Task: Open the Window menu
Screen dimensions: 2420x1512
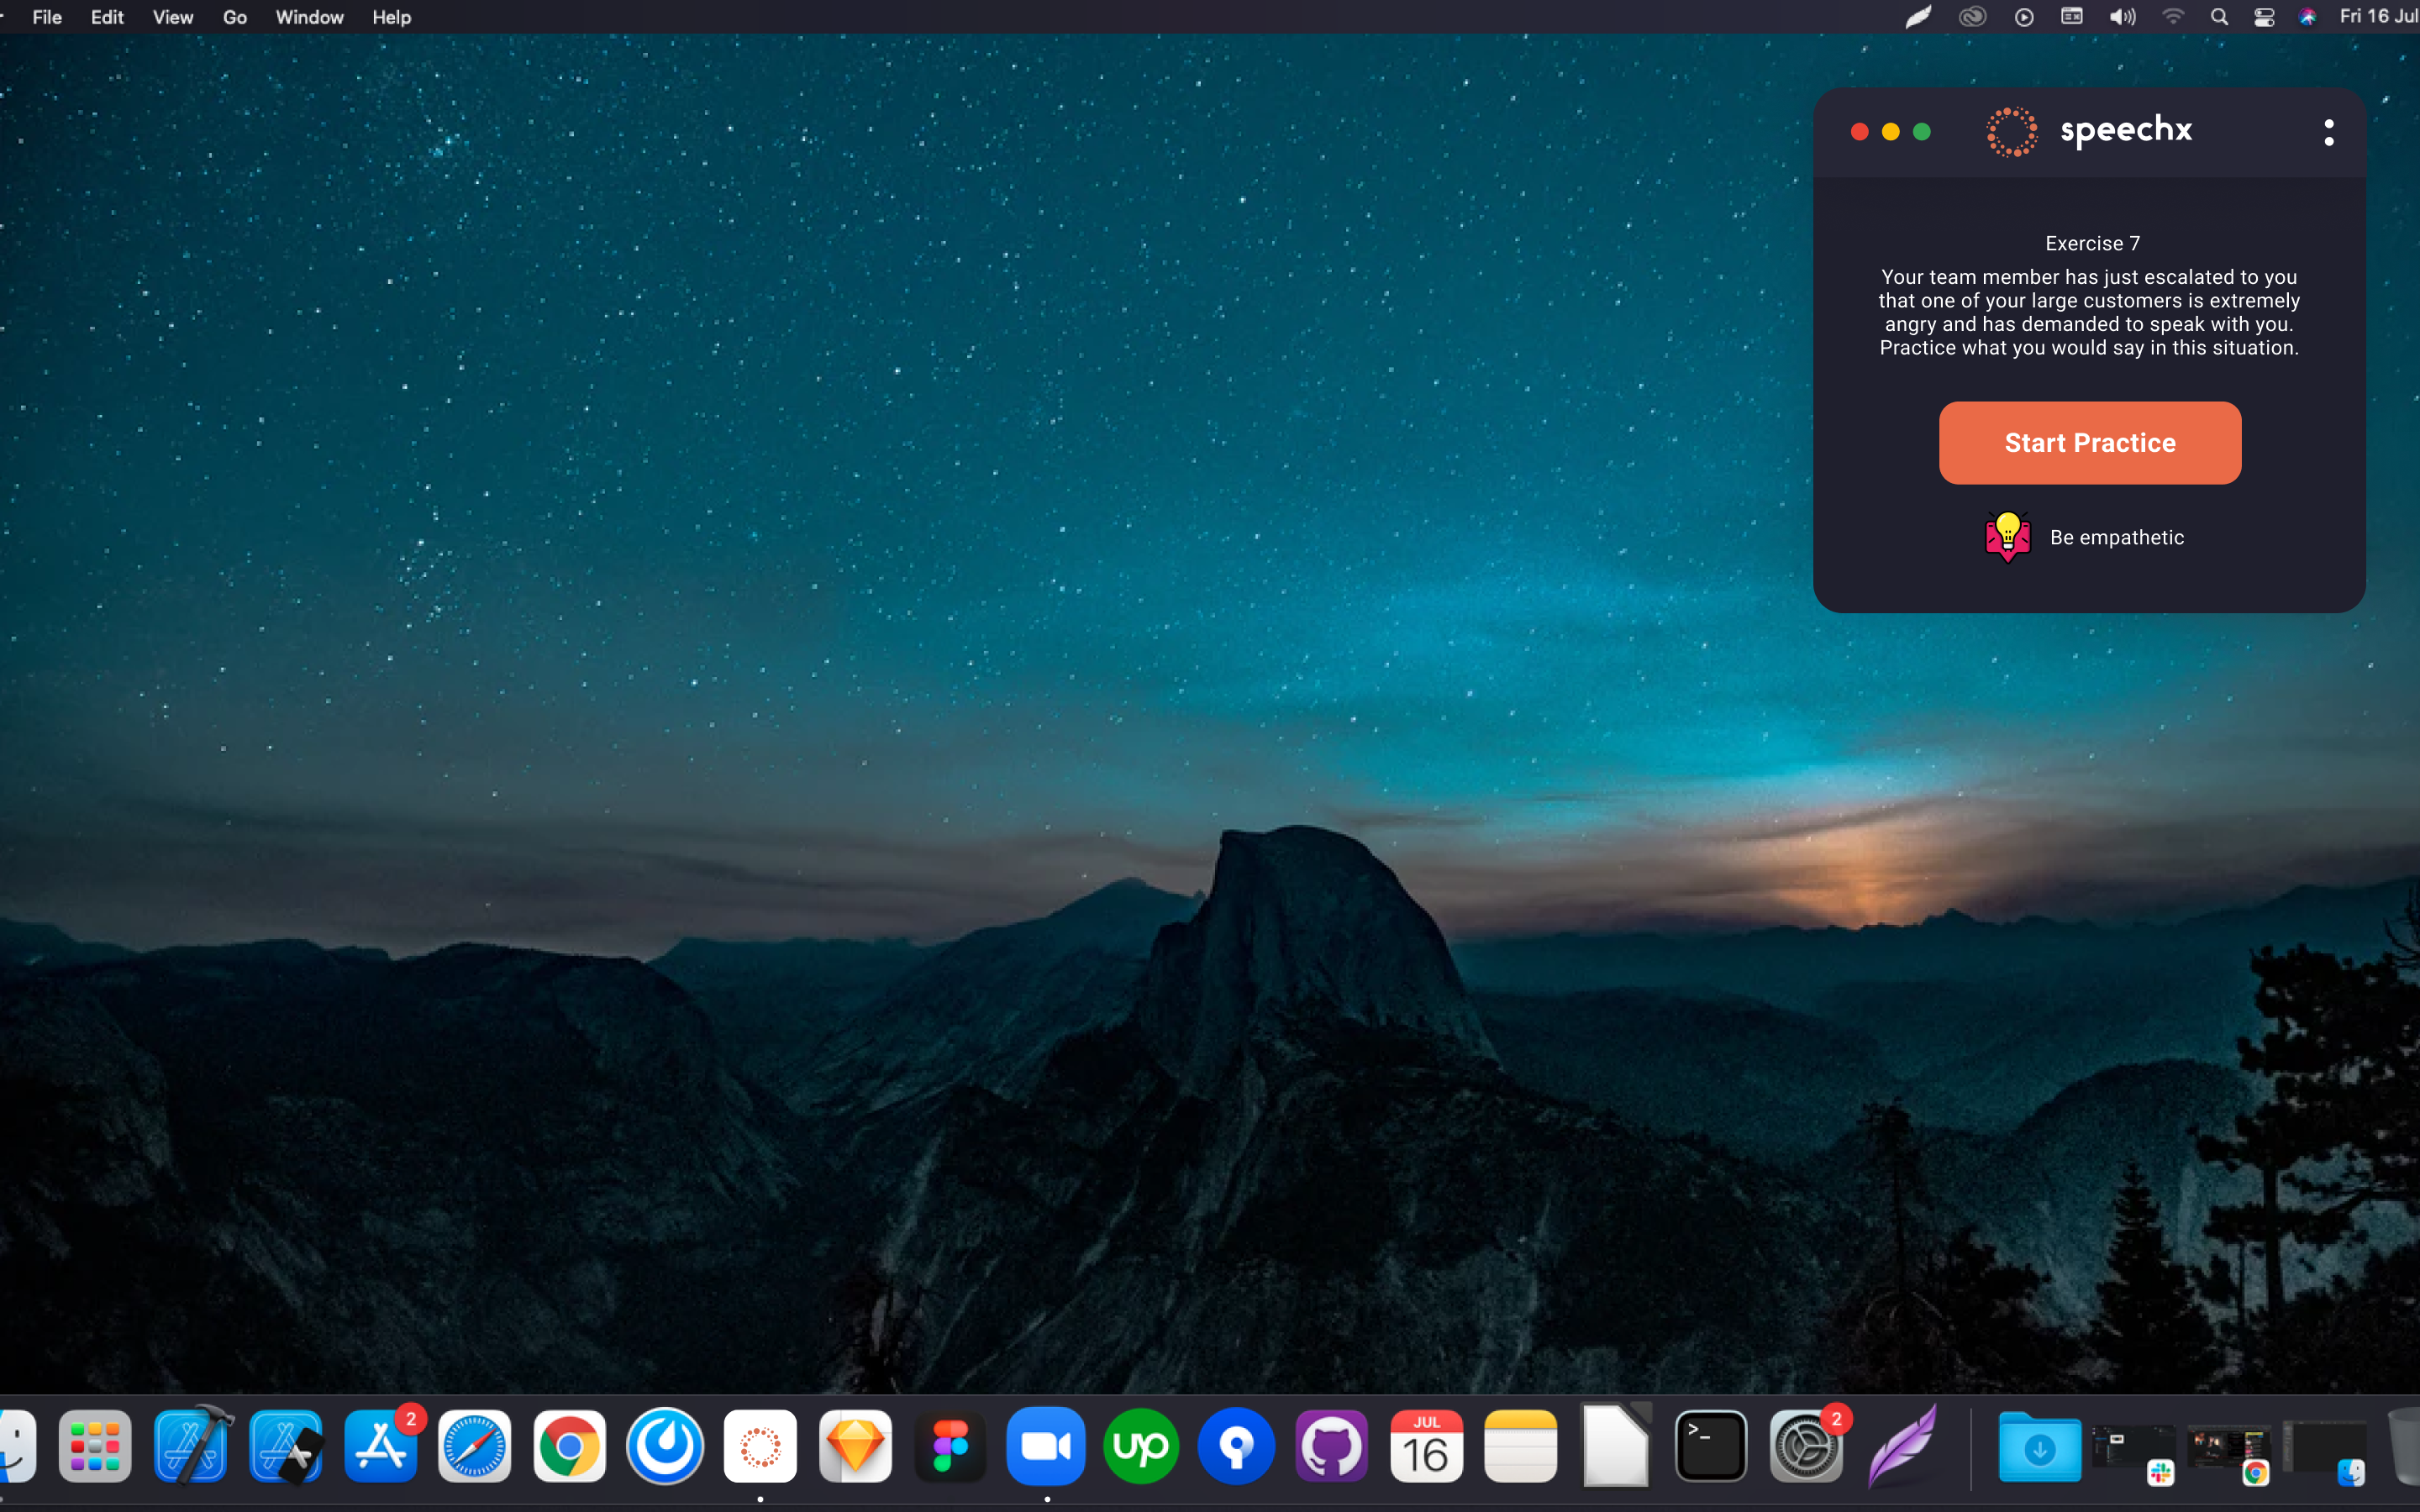Action: tap(309, 17)
